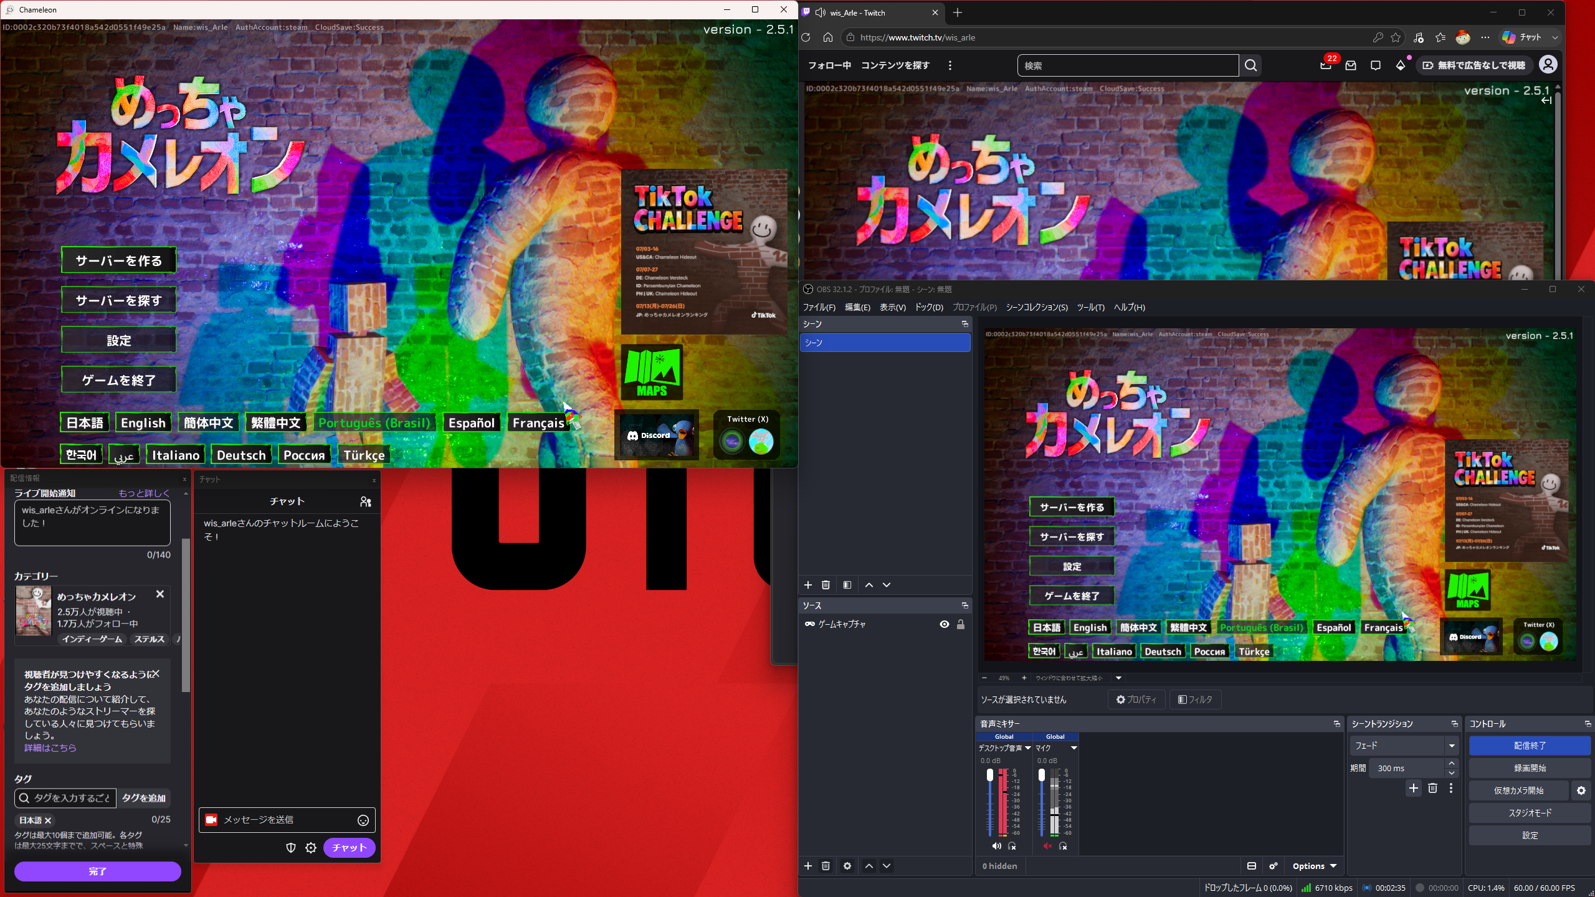Image resolution: width=1595 pixels, height=897 pixels.
Task: Toggle 録画開始 recording in OBS
Action: point(1530,768)
